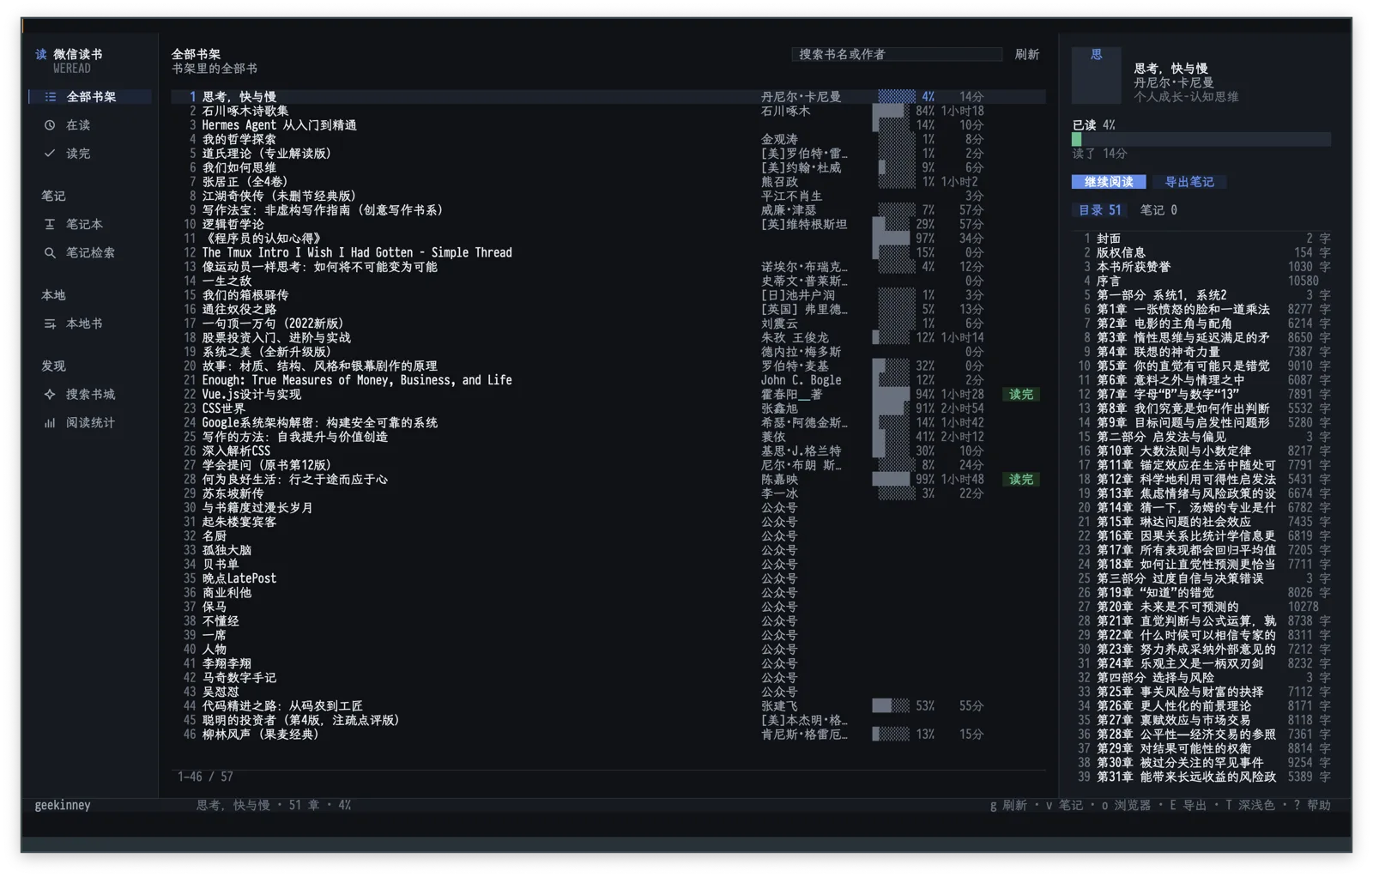The image size is (1373, 877).
Task: Click the progress bar of 石川啄木诗歌集
Action: (x=892, y=111)
